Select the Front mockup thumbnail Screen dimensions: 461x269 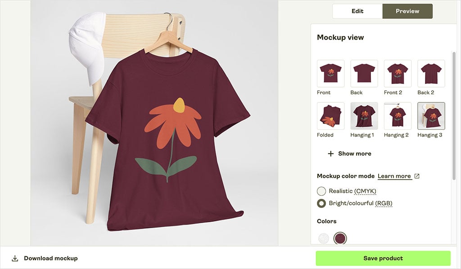330,73
